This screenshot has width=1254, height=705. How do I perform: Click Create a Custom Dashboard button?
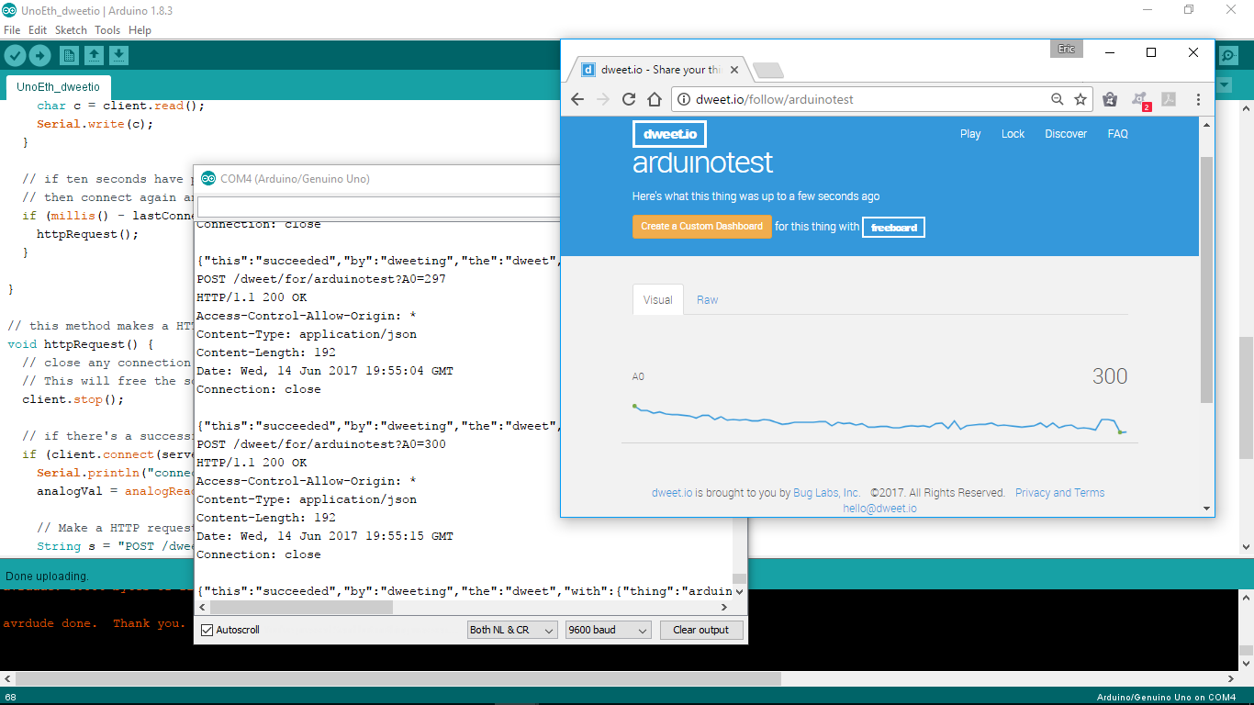click(x=701, y=227)
